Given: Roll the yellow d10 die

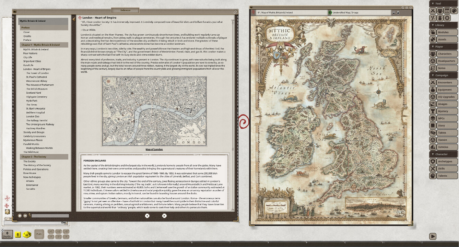Looking at the screenshot, I should 26,235.
